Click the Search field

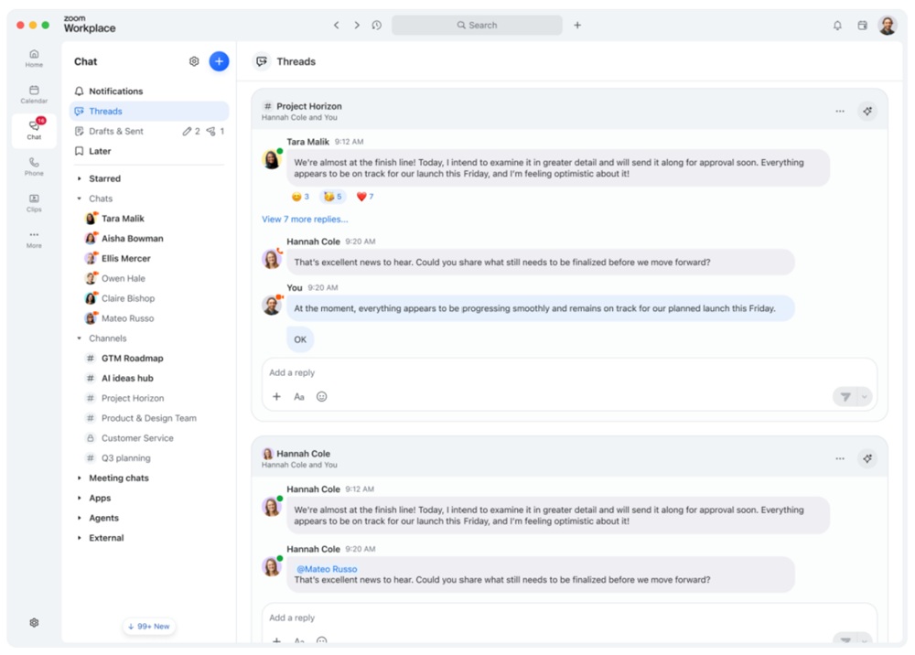(x=477, y=25)
